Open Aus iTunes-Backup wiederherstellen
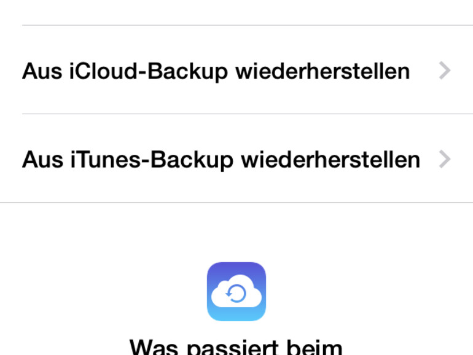The width and height of the screenshot is (473, 355). 221,160
